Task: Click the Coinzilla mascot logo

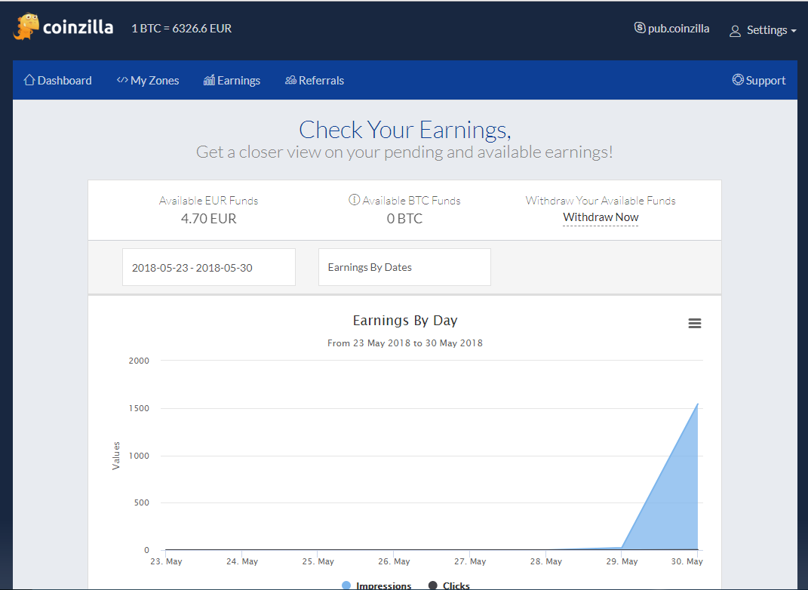Action: tap(26, 27)
